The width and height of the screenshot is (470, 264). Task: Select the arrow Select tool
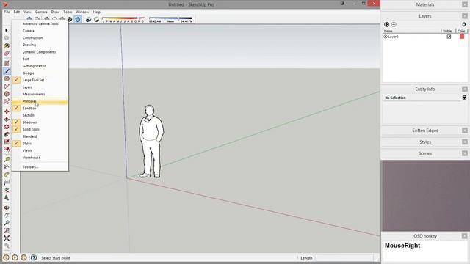pos(7,31)
